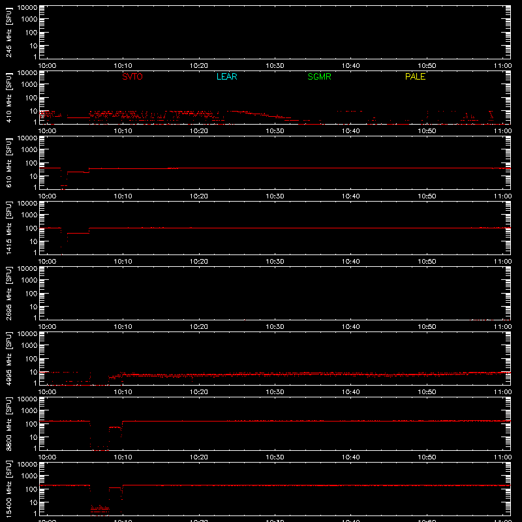Select the 8800 MHz [SFU] axis label
Image resolution: width=522 pixels, height=522 pixels.
tap(8, 423)
